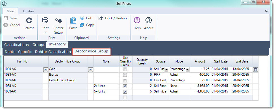Click the Source column header

click(161, 61)
